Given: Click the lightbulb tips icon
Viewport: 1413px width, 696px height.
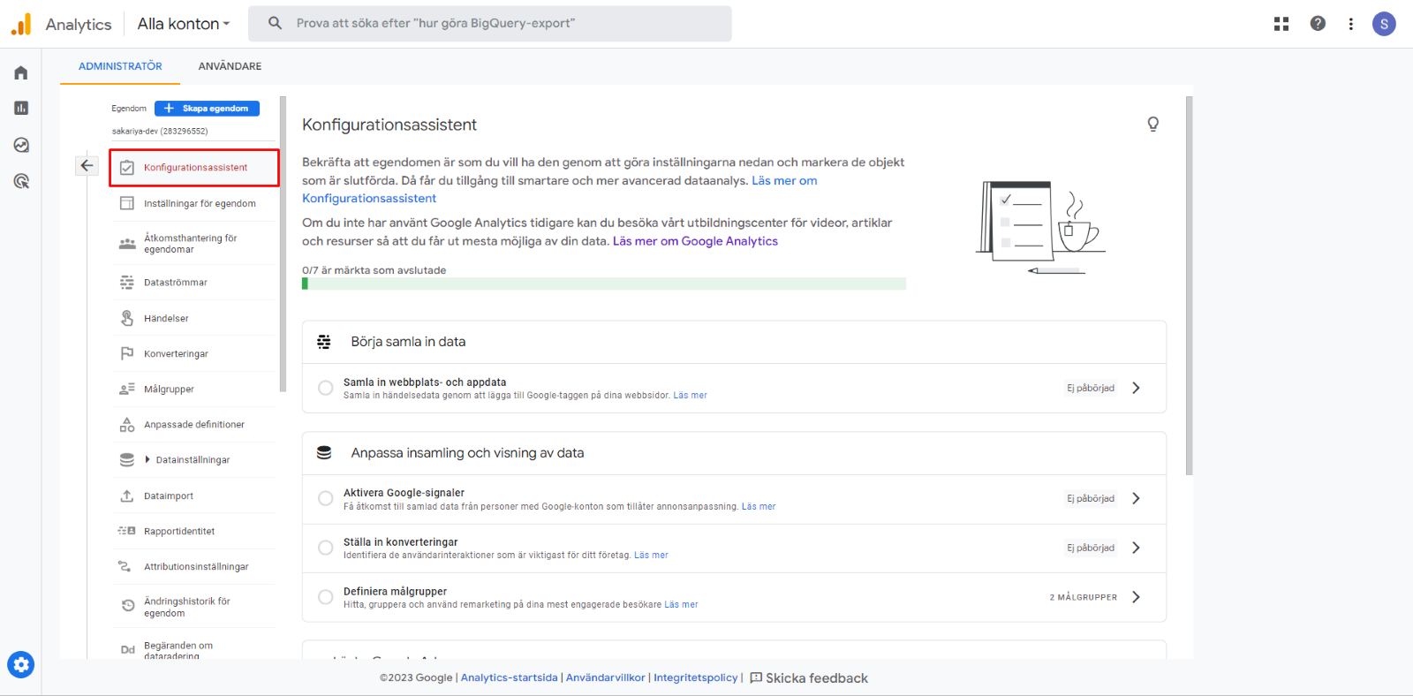Looking at the screenshot, I should tap(1152, 125).
